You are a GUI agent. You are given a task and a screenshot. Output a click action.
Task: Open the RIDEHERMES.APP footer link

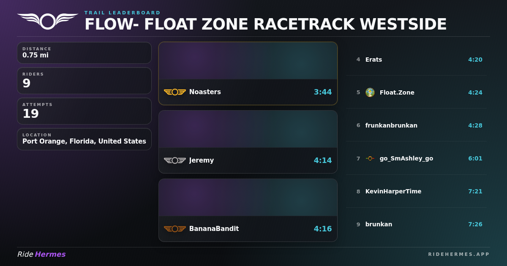[459, 254]
